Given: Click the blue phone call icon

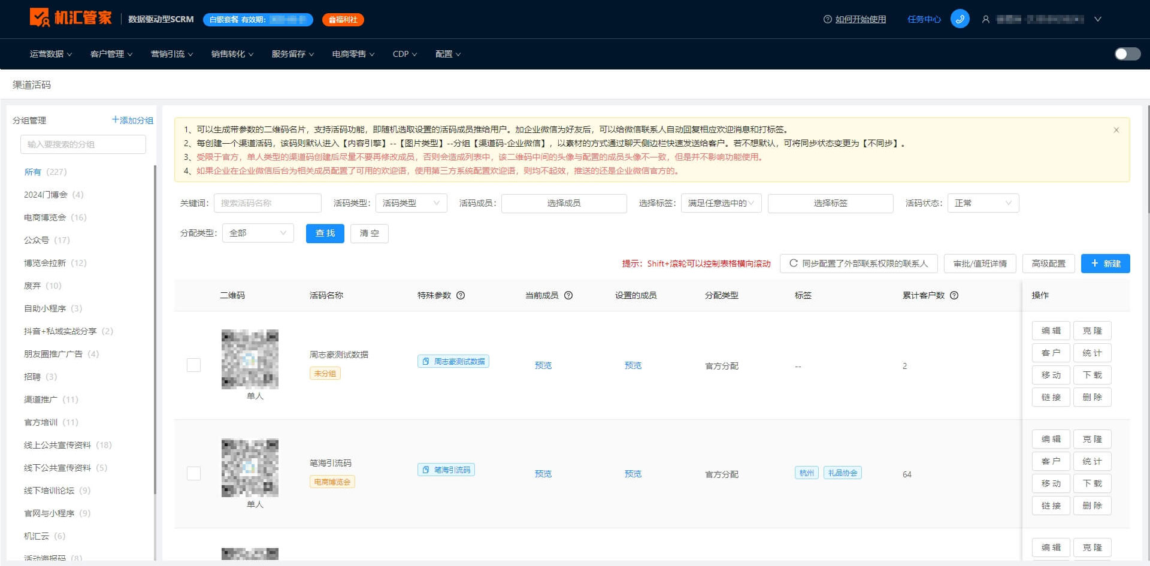Looking at the screenshot, I should coord(960,19).
